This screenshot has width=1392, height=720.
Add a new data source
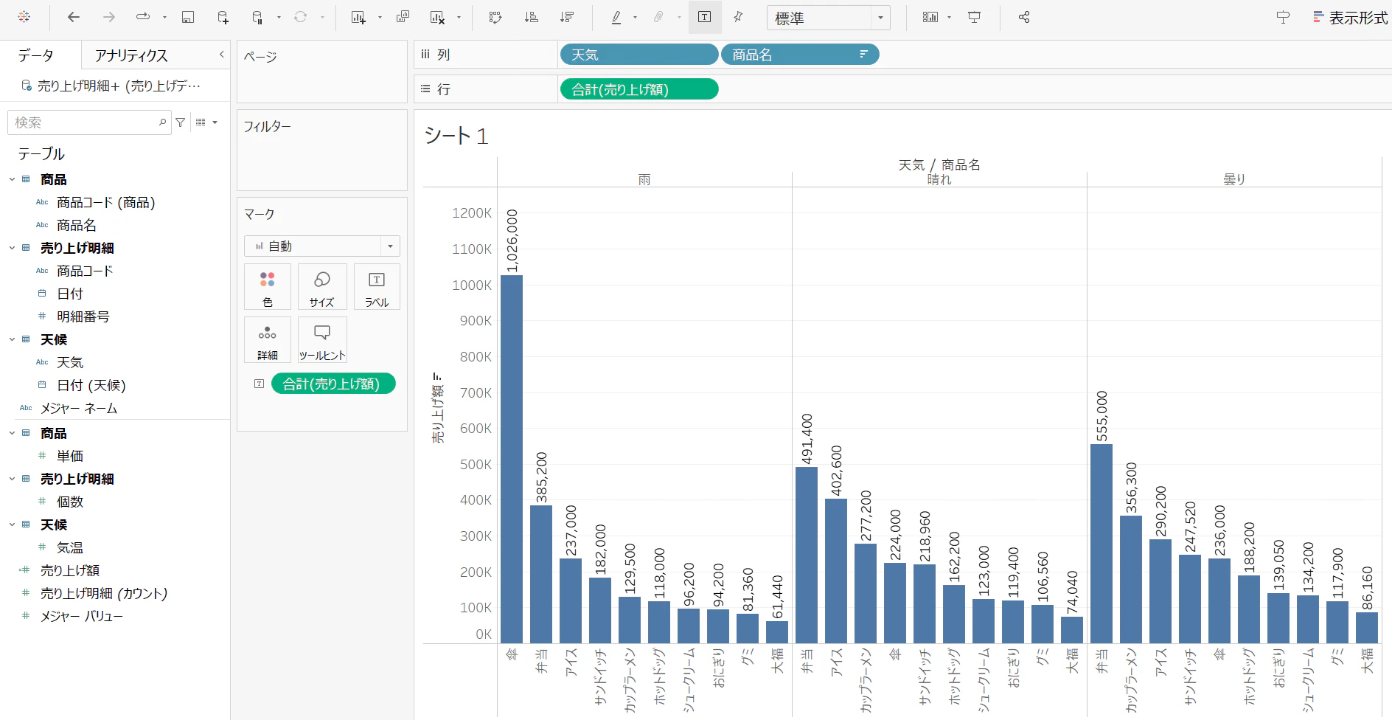click(223, 17)
